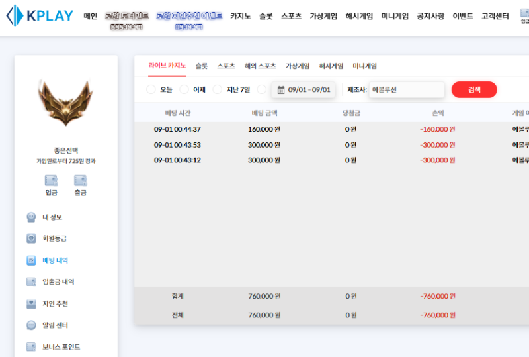This screenshot has height=357, width=529.
Task: Select the custom date range radio button
Action: pyautogui.click(x=261, y=89)
